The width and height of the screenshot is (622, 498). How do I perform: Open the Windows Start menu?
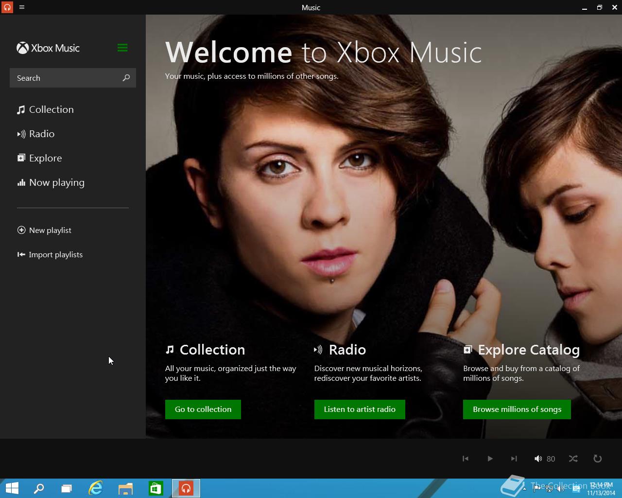coord(12,488)
